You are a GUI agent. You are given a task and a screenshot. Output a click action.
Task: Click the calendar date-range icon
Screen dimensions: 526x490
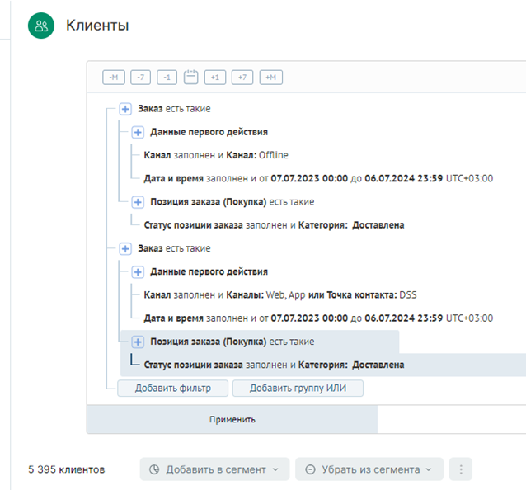pyautogui.click(x=191, y=77)
